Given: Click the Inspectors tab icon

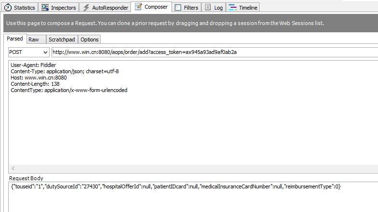Looking at the screenshot, I should (45, 8).
